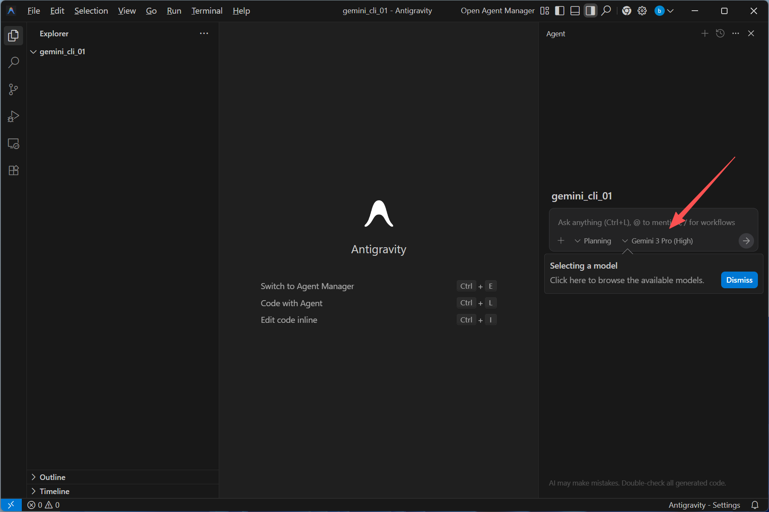769x512 pixels.
Task: Open the settings gear in title bar
Action: [x=642, y=11]
